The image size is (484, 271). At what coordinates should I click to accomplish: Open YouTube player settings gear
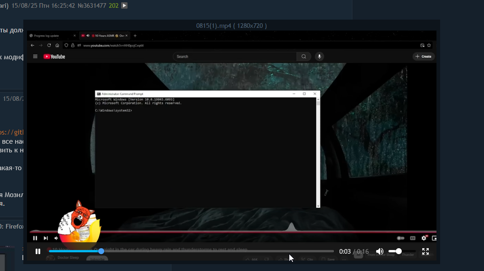(424, 238)
